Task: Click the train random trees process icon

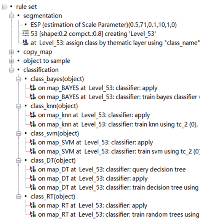Action: click(33, 214)
